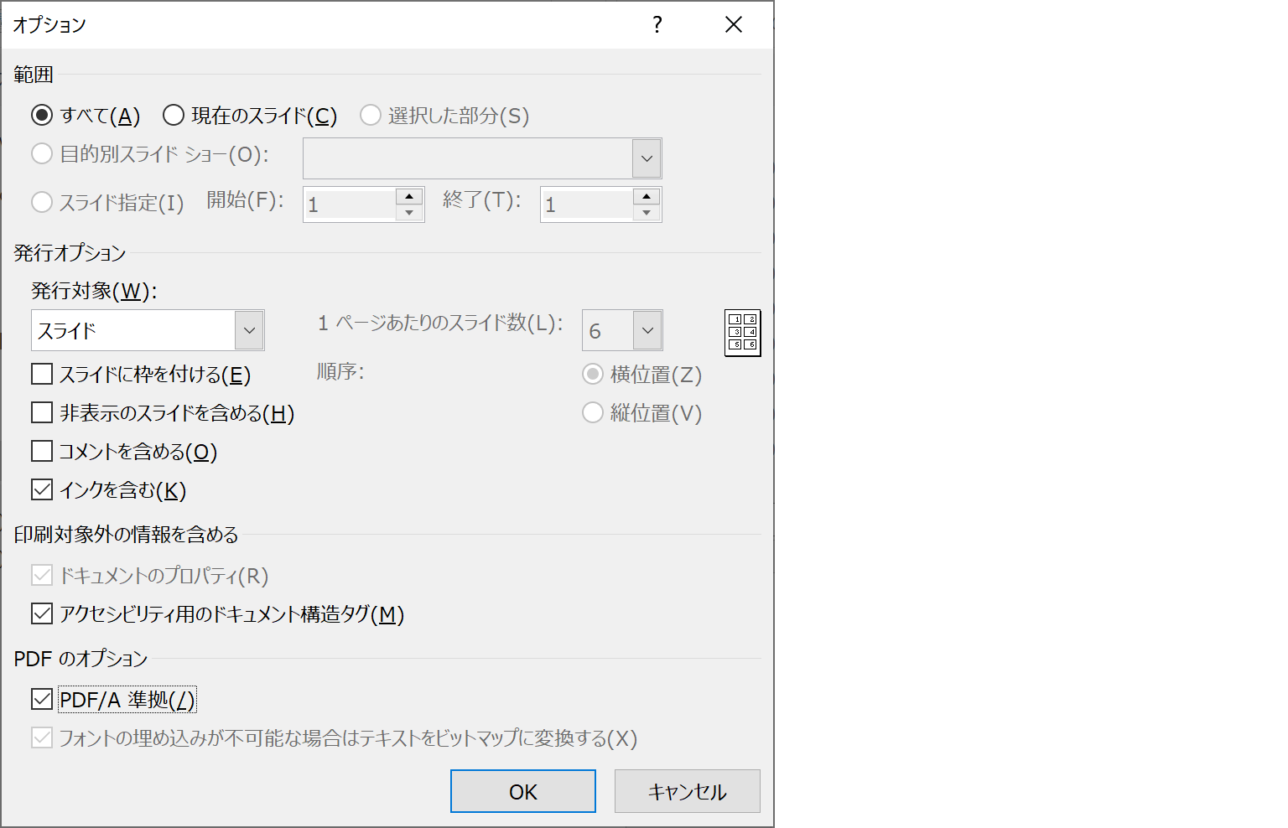This screenshot has width=1288, height=828.
Task: Uncheck インクを含む checkbox
Action: coord(42,489)
